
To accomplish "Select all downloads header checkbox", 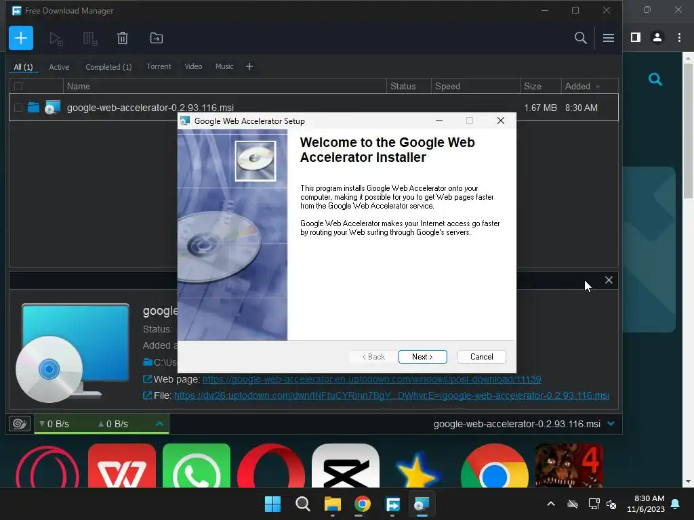I will (18, 86).
